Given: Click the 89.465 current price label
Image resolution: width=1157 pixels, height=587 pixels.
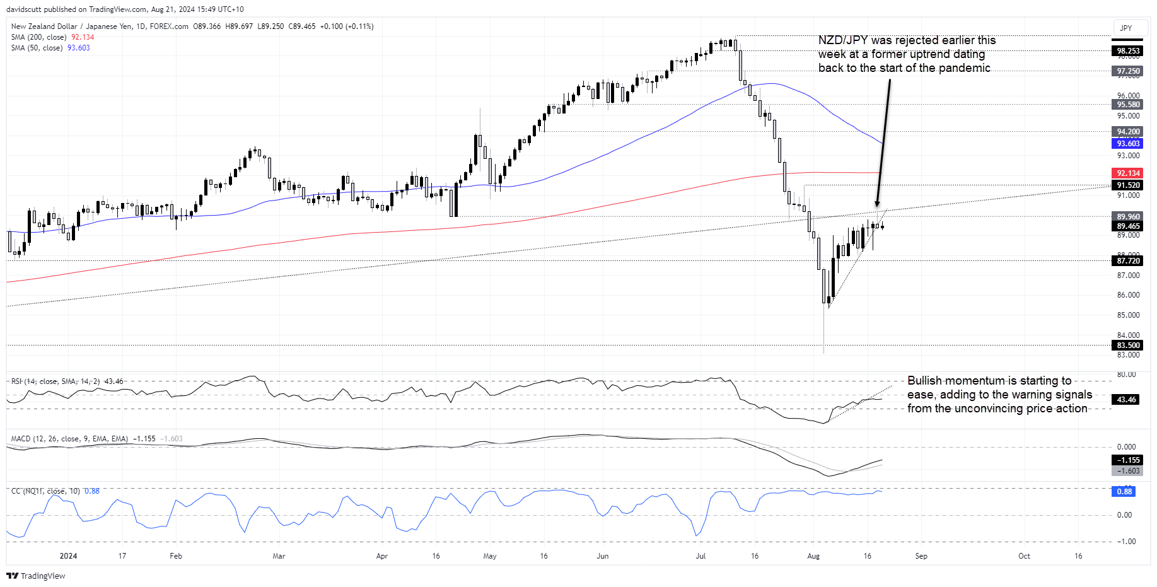Looking at the screenshot, I should 1128,226.
